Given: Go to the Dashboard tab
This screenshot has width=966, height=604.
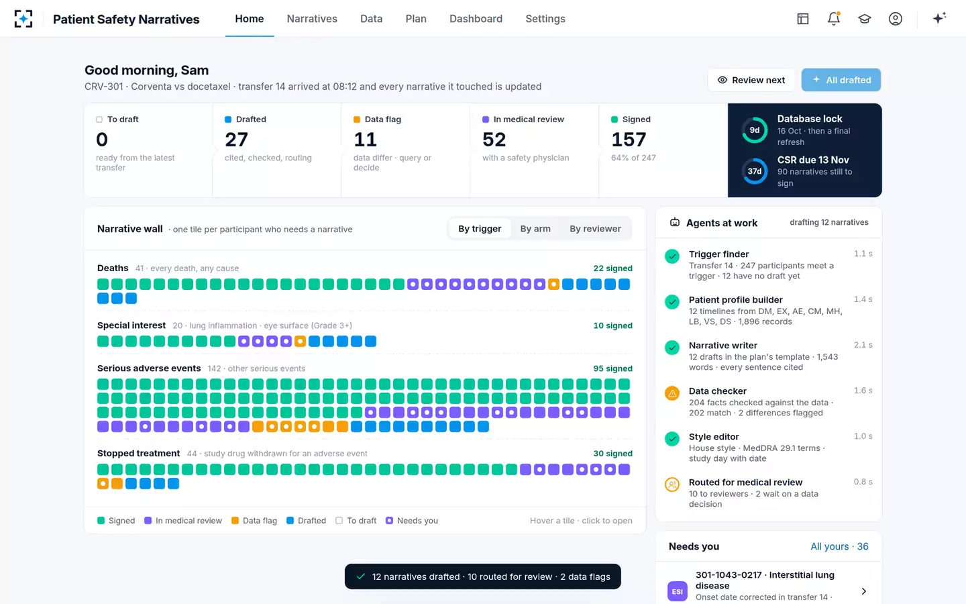Looking at the screenshot, I should click(476, 19).
